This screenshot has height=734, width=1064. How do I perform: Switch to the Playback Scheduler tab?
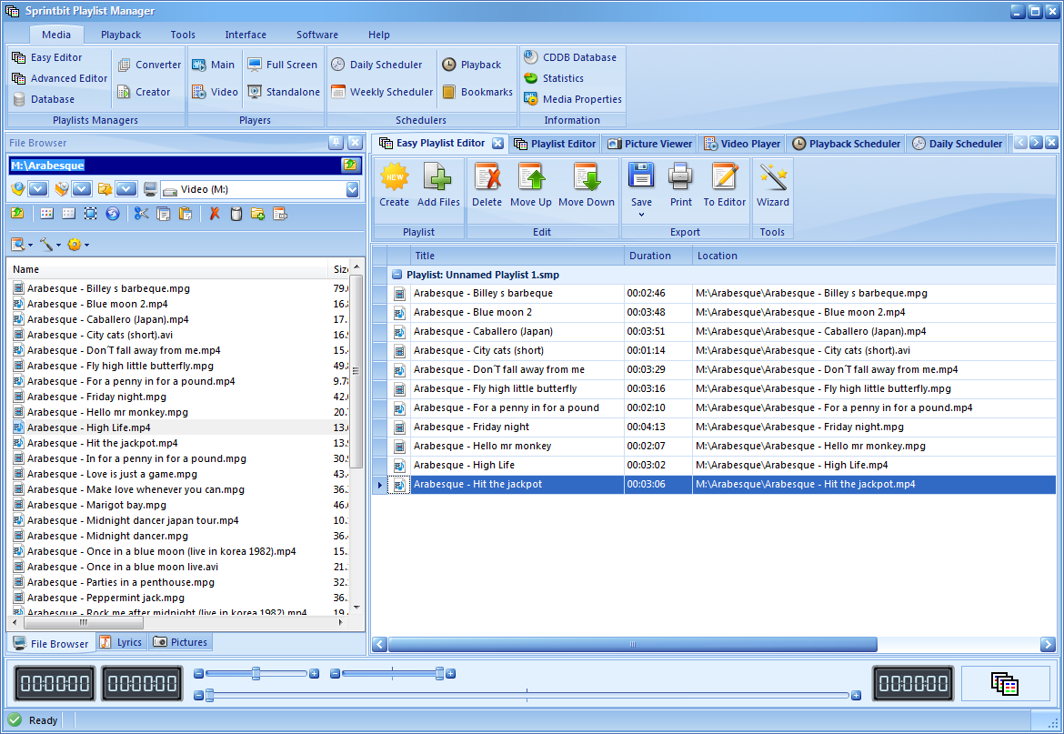point(846,143)
